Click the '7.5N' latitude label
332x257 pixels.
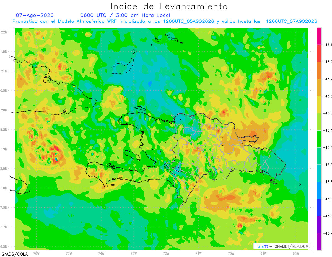tap(4, 208)
